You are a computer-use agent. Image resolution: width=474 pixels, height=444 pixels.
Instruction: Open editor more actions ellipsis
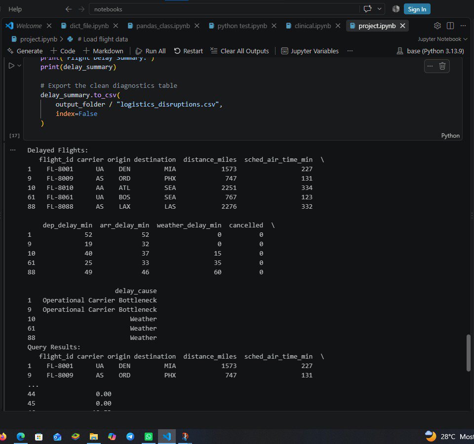tap(463, 26)
